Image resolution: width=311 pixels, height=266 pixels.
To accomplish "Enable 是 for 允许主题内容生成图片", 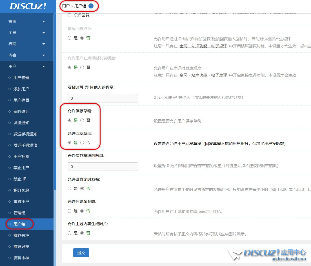I will click(x=70, y=233).
